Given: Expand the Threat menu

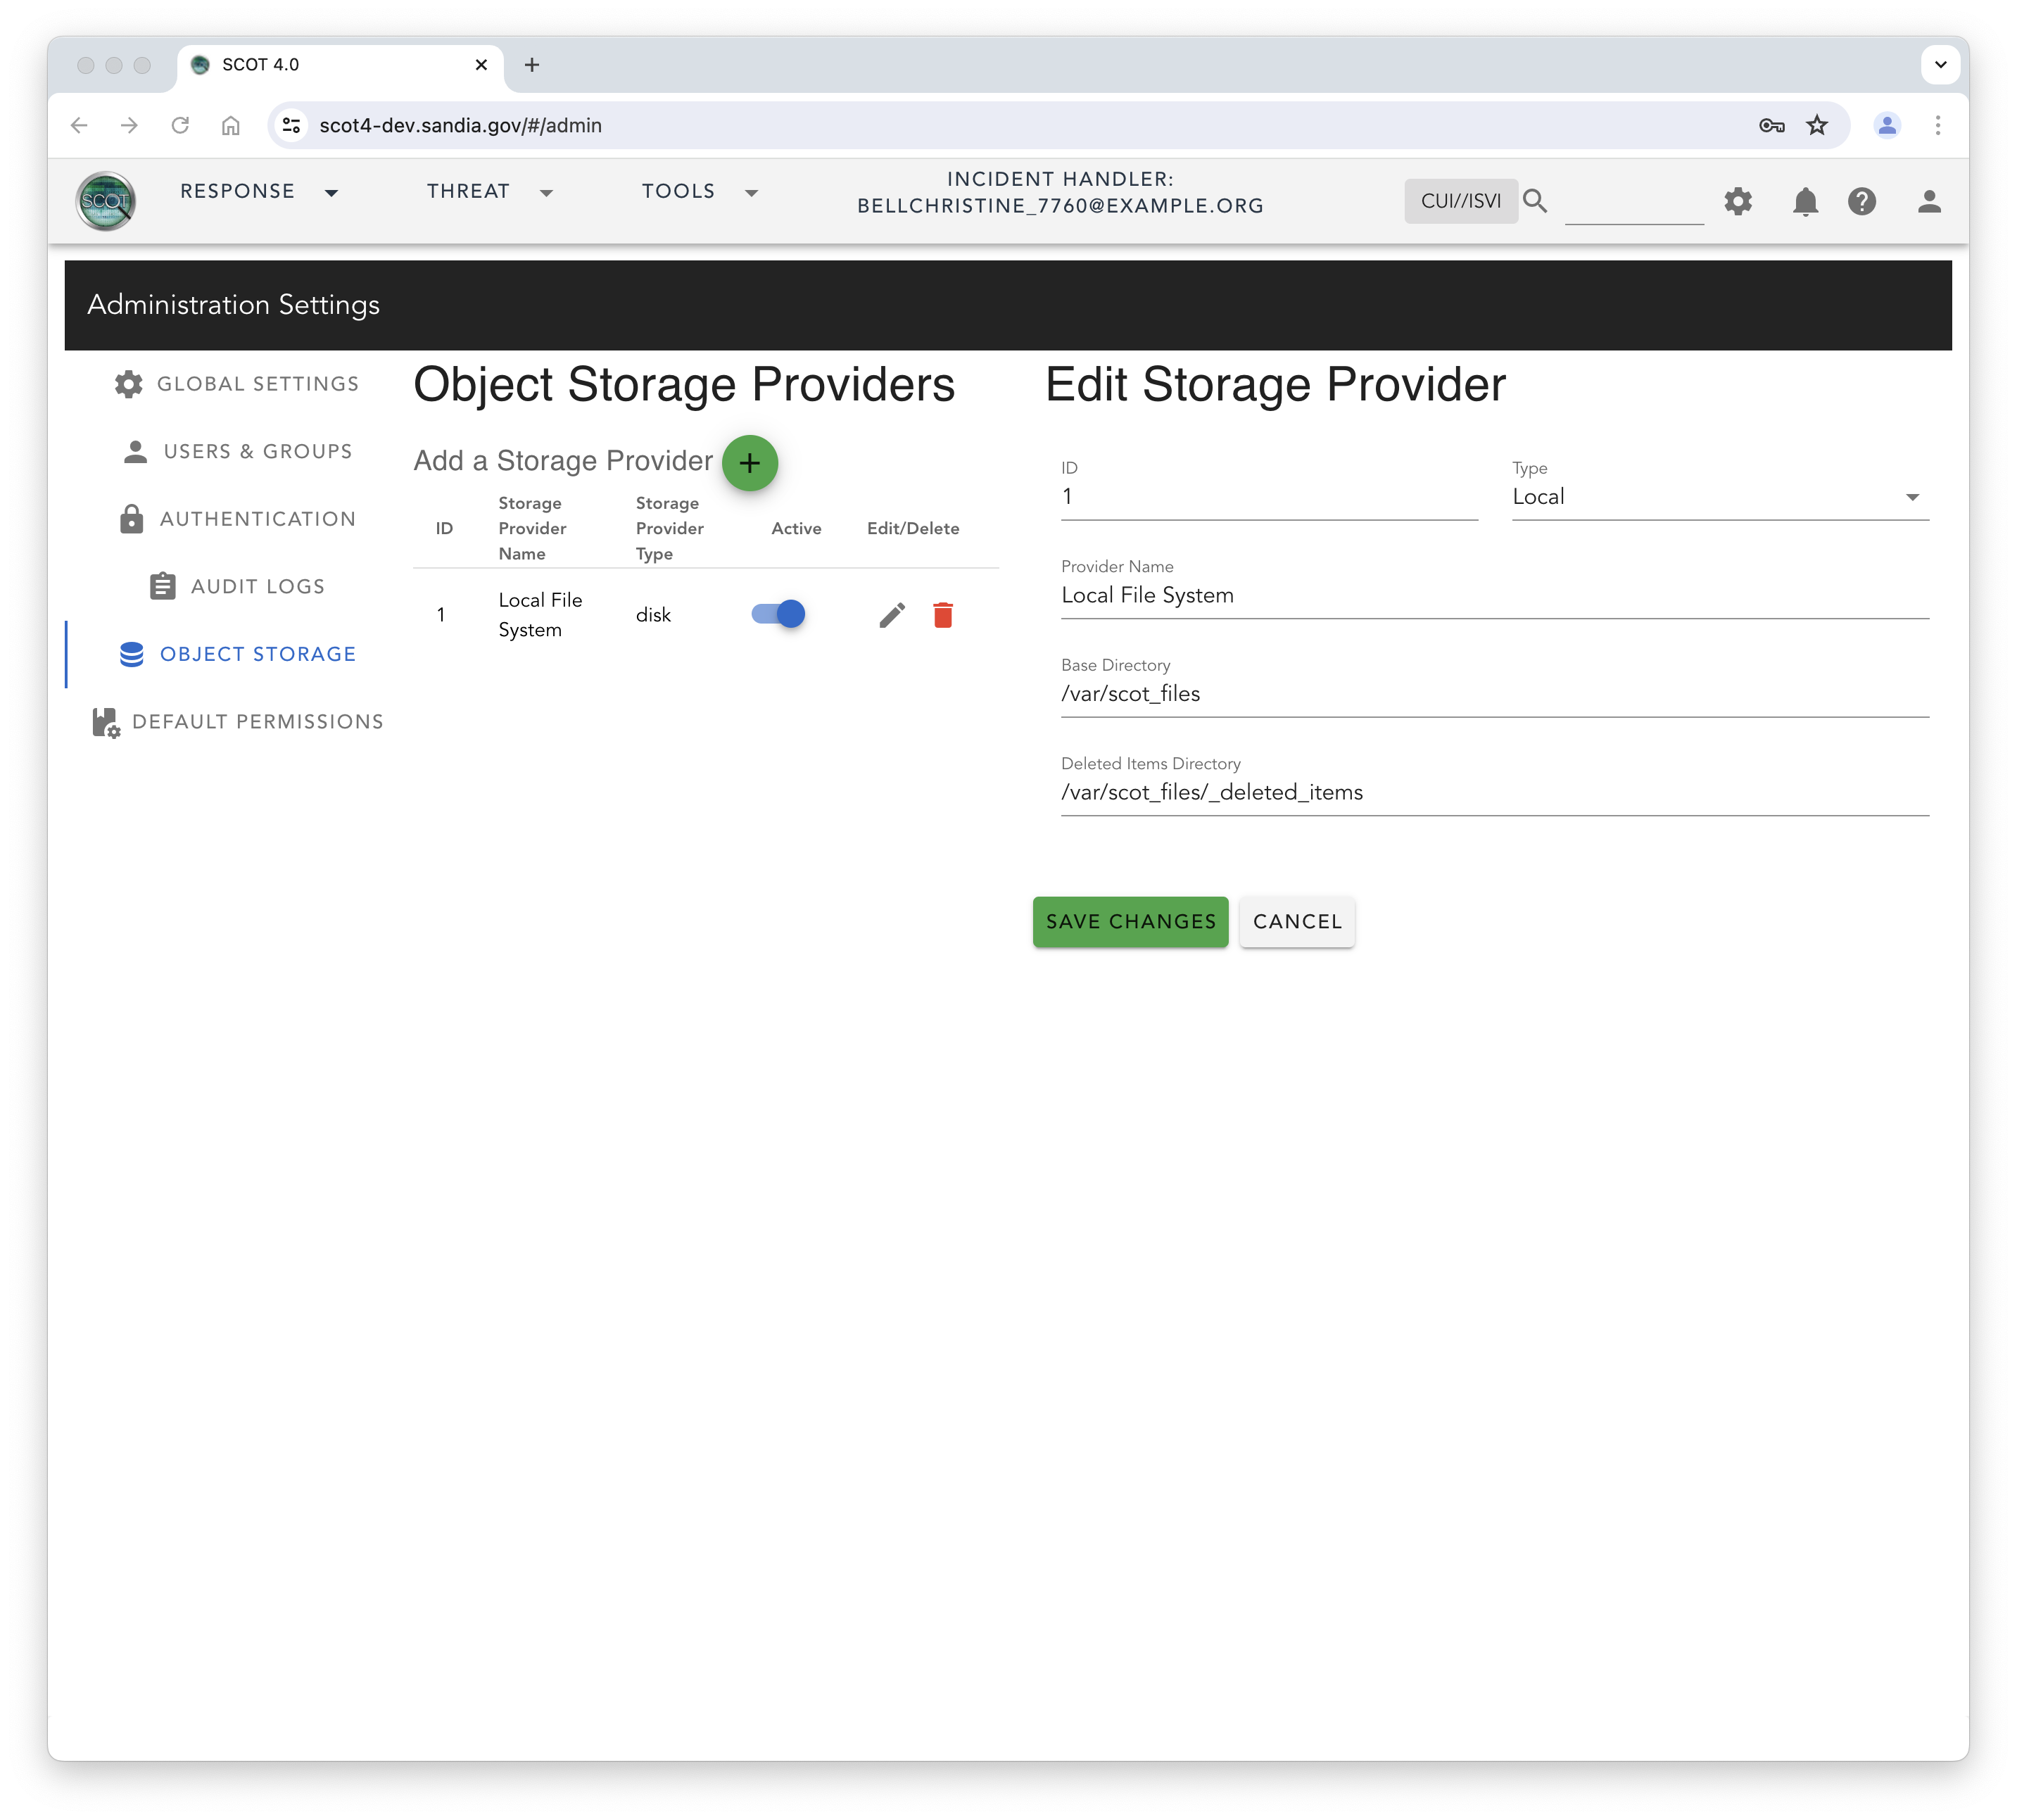Looking at the screenshot, I should point(490,192).
